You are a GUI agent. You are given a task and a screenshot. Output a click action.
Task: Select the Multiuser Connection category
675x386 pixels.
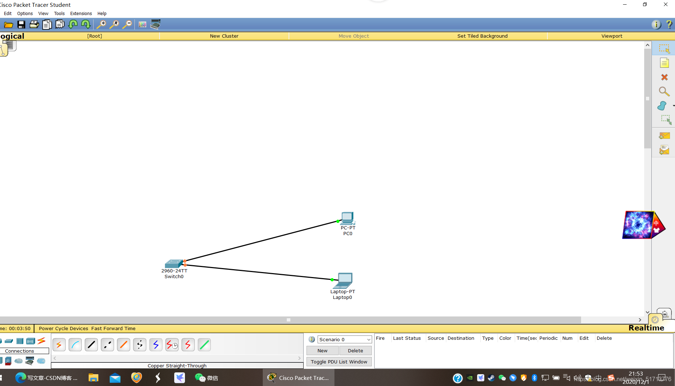tap(41, 361)
